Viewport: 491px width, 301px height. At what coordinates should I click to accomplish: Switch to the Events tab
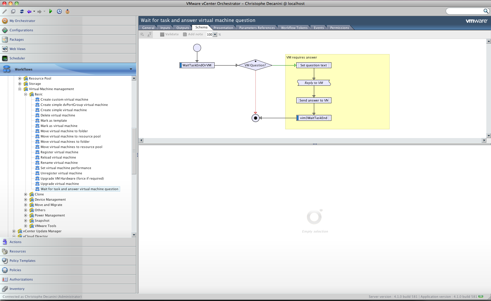coord(319,28)
